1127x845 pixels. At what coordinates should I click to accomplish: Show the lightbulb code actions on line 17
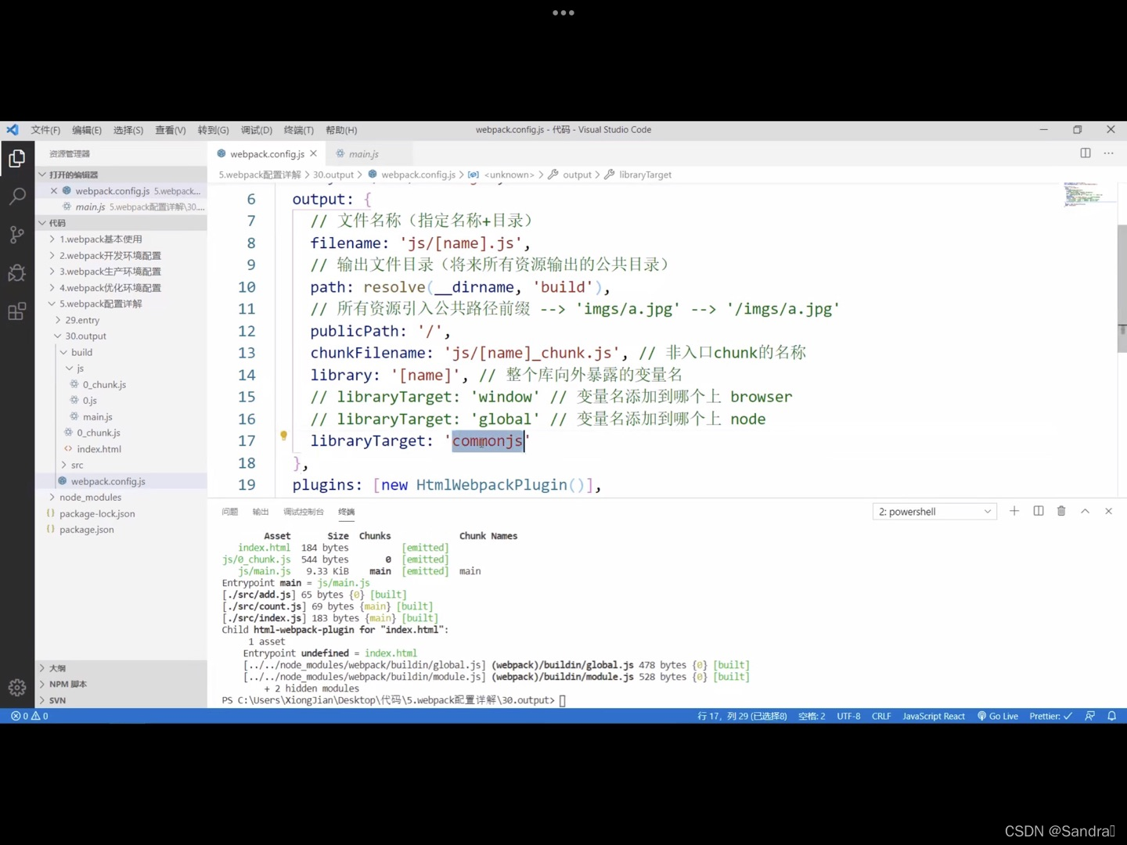pyautogui.click(x=283, y=436)
